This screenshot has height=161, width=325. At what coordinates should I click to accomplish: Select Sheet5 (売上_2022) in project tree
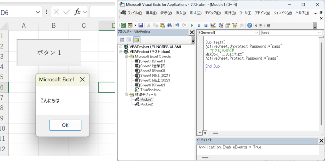click(x=155, y=80)
